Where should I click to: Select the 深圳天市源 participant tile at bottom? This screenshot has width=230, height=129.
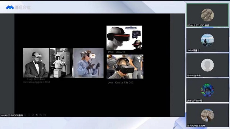(x=207, y=115)
